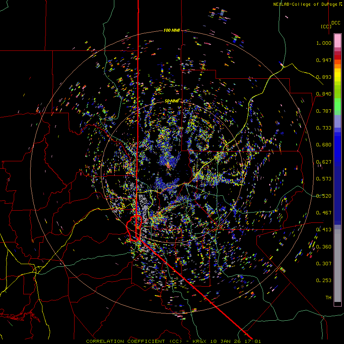
Task: Click the 0.253 scale value
Action: pos(324,281)
